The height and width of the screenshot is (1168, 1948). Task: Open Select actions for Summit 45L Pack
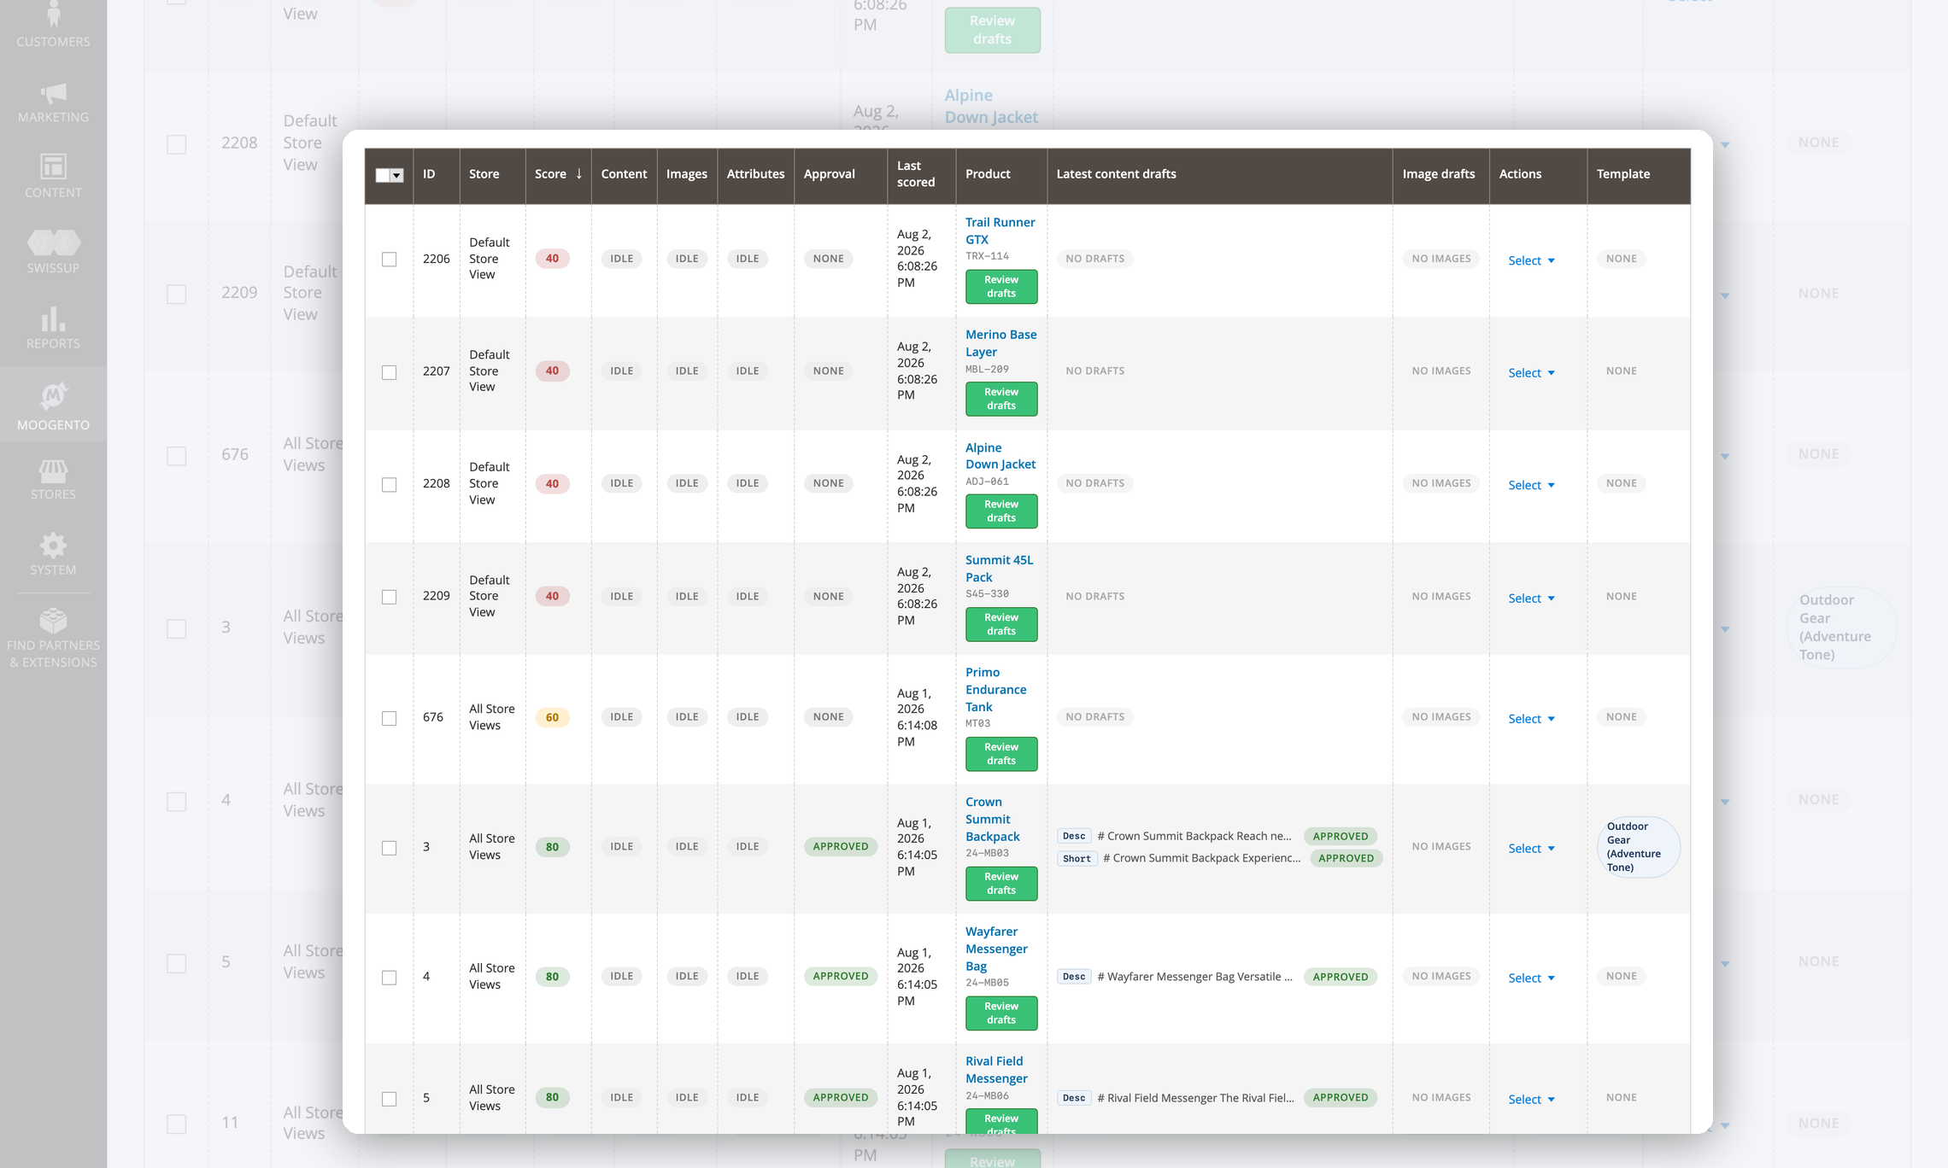pos(1531,599)
